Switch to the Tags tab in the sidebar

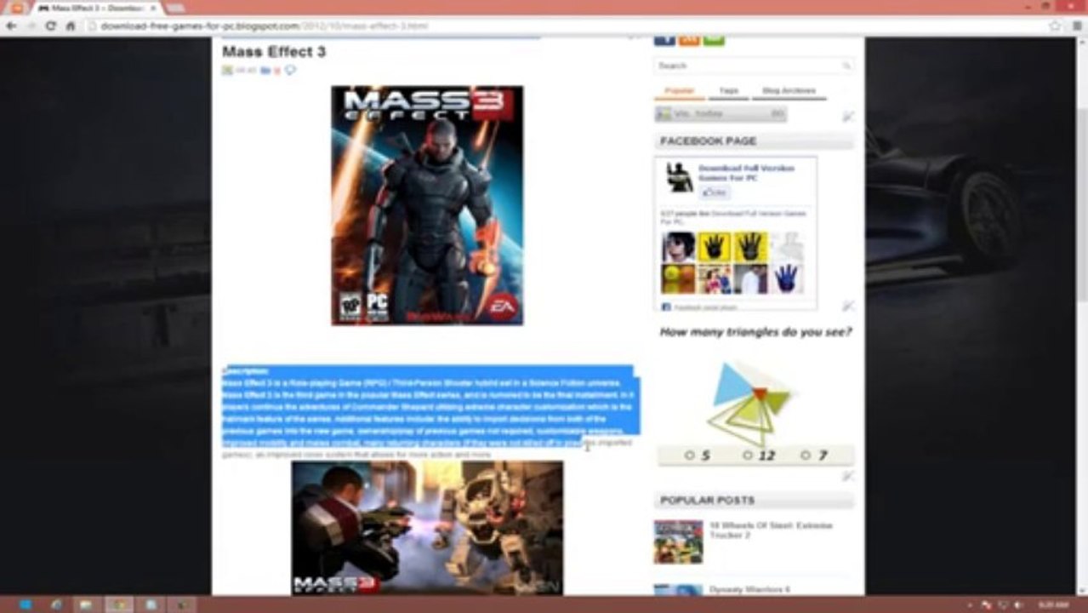tap(728, 91)
